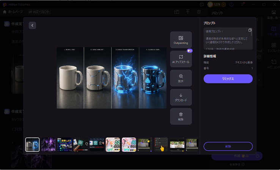Select the image-to-image tool in right sidebar
The image size is (280, 170).
274,15
